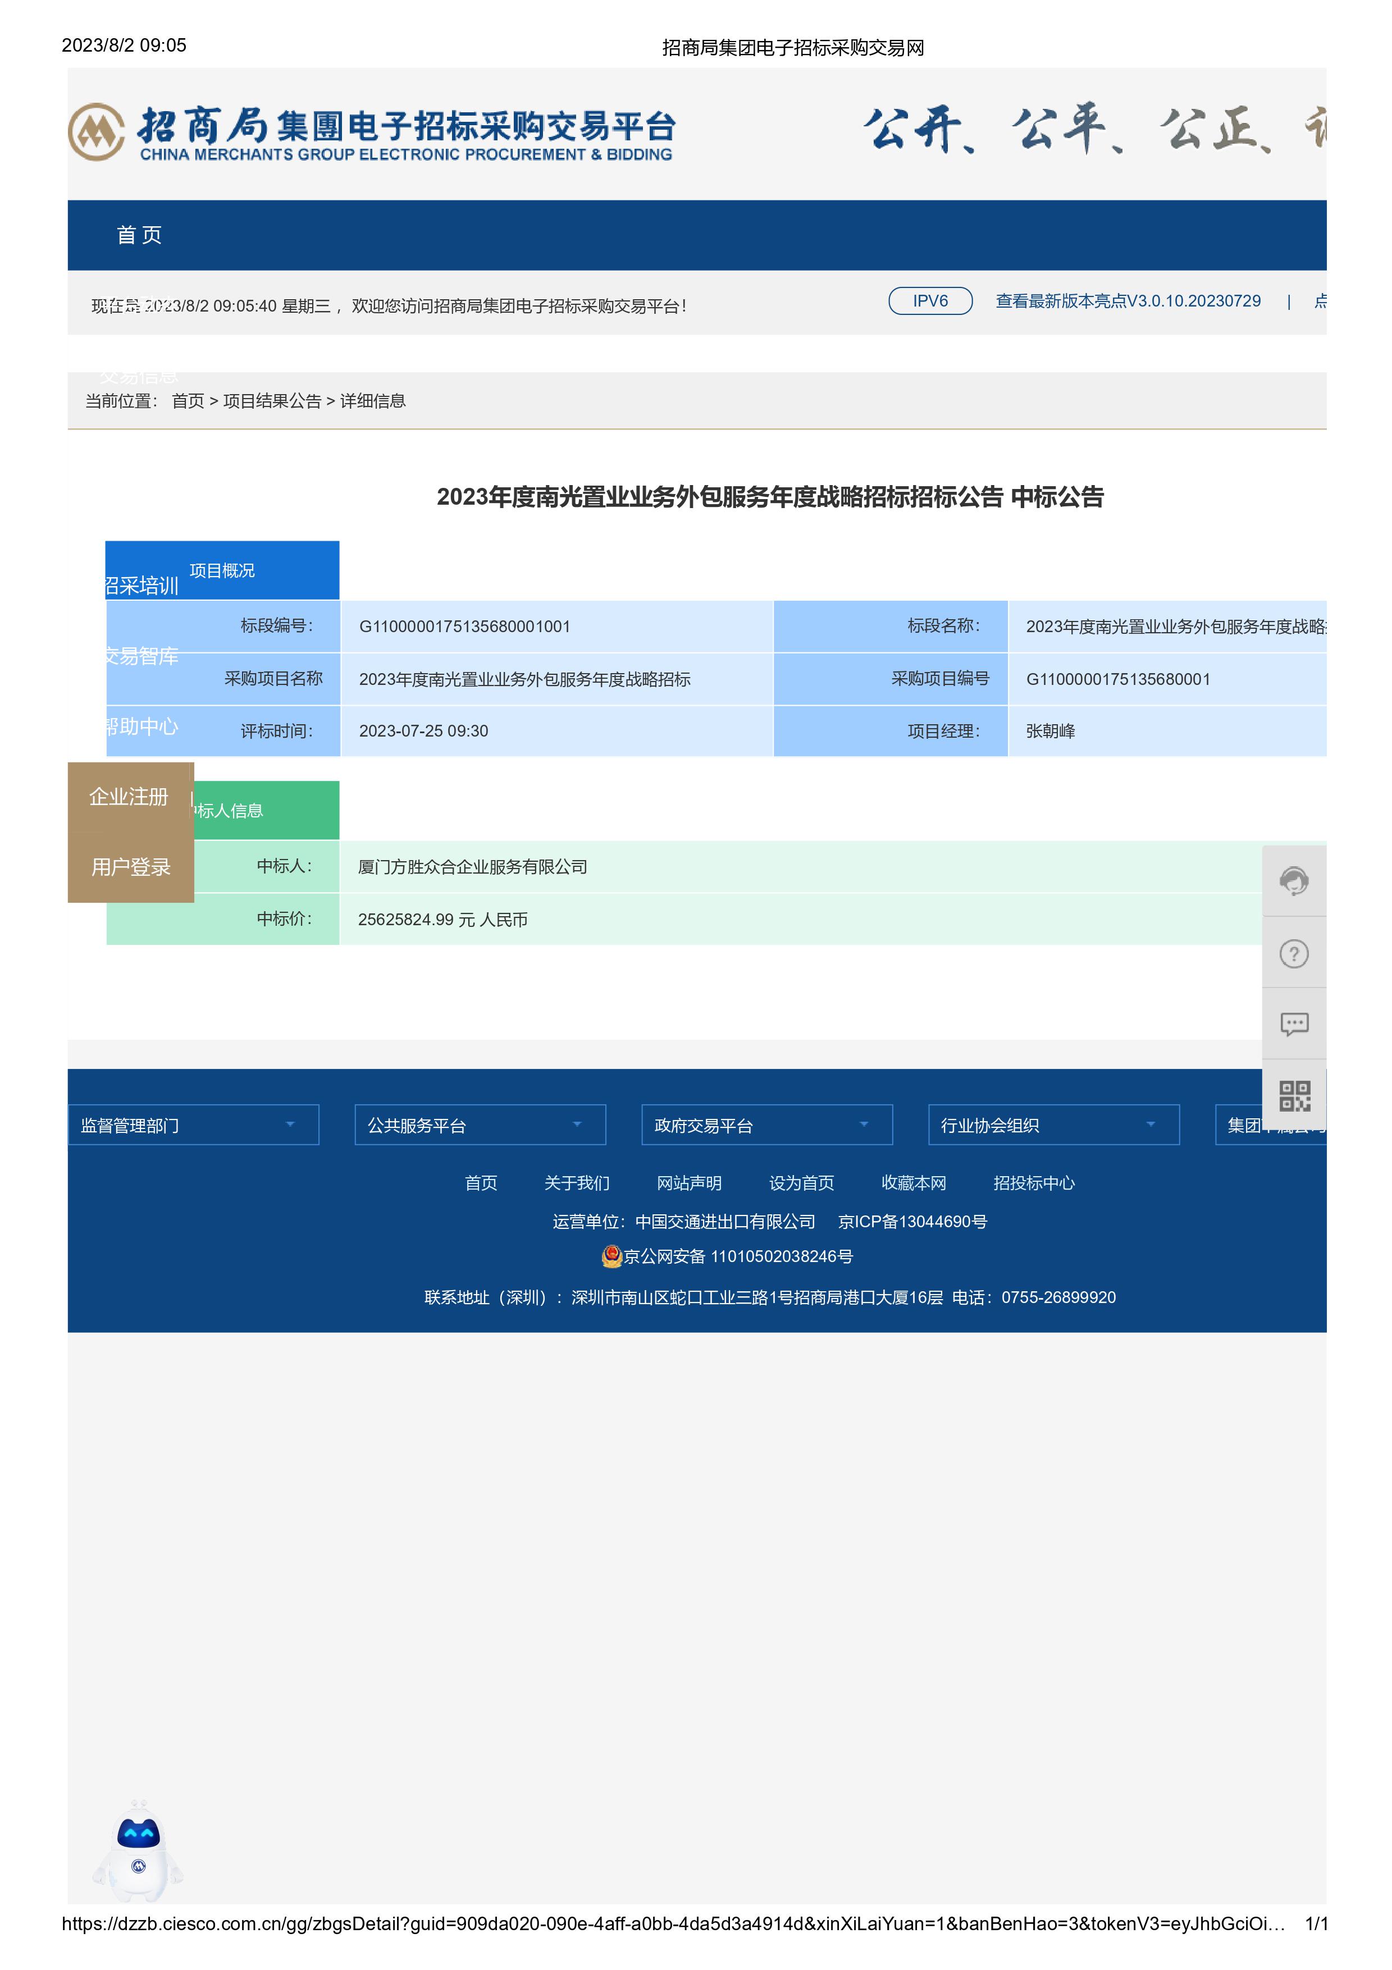Expand the 监督管理部门 dropdown
Image resolution: width=1392 pixels, height=1970 pixels.
(x=193, y=1125)
